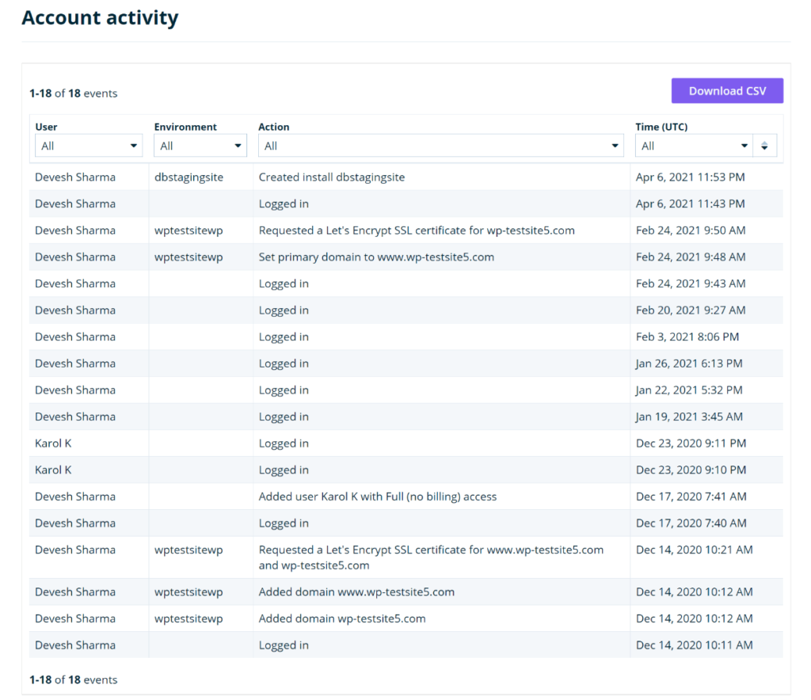The height and width of the screenshot is (700, 811).
Task: Click the dbstagingsite environment cell
Action: [x=188, y=177]
